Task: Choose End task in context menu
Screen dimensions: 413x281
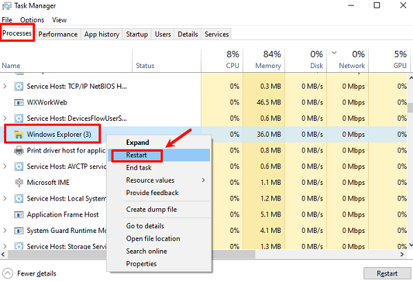Action: click(159, 168)
